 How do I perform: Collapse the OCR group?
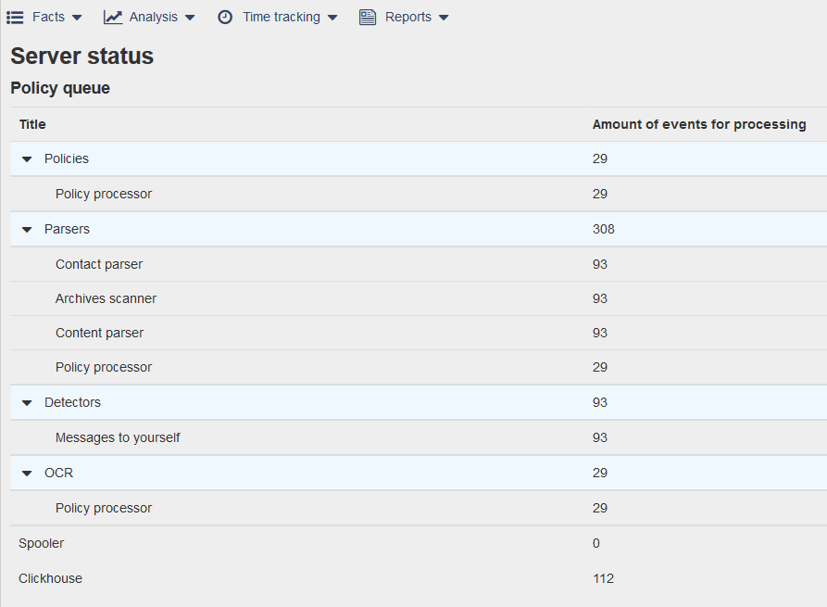[27, 474]
